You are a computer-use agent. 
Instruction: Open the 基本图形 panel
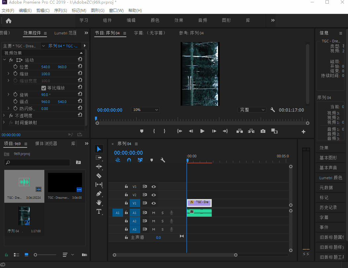[328, 158]
